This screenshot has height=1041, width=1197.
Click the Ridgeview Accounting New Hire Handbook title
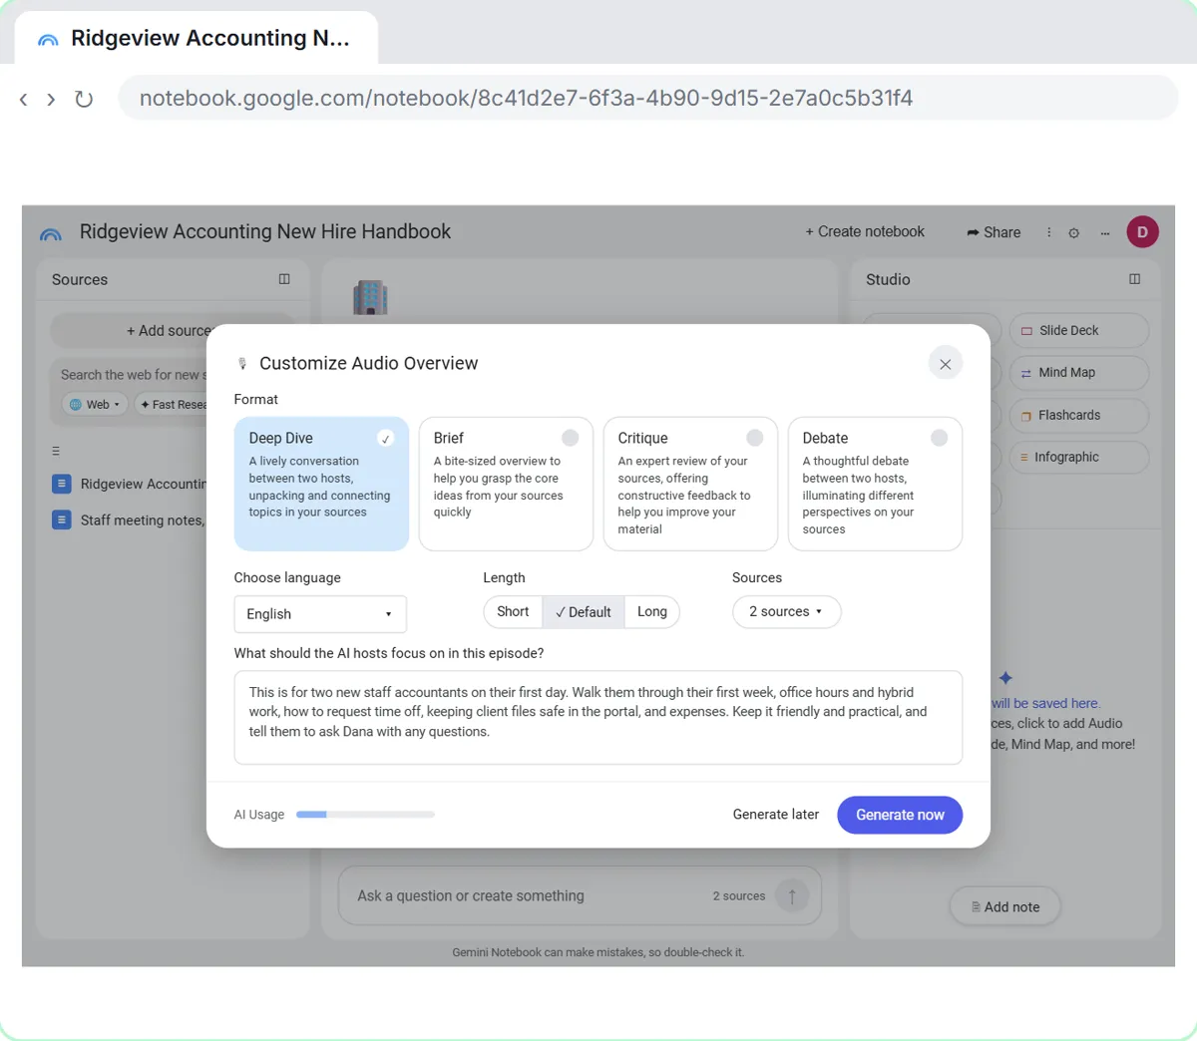tap(265, 231)
